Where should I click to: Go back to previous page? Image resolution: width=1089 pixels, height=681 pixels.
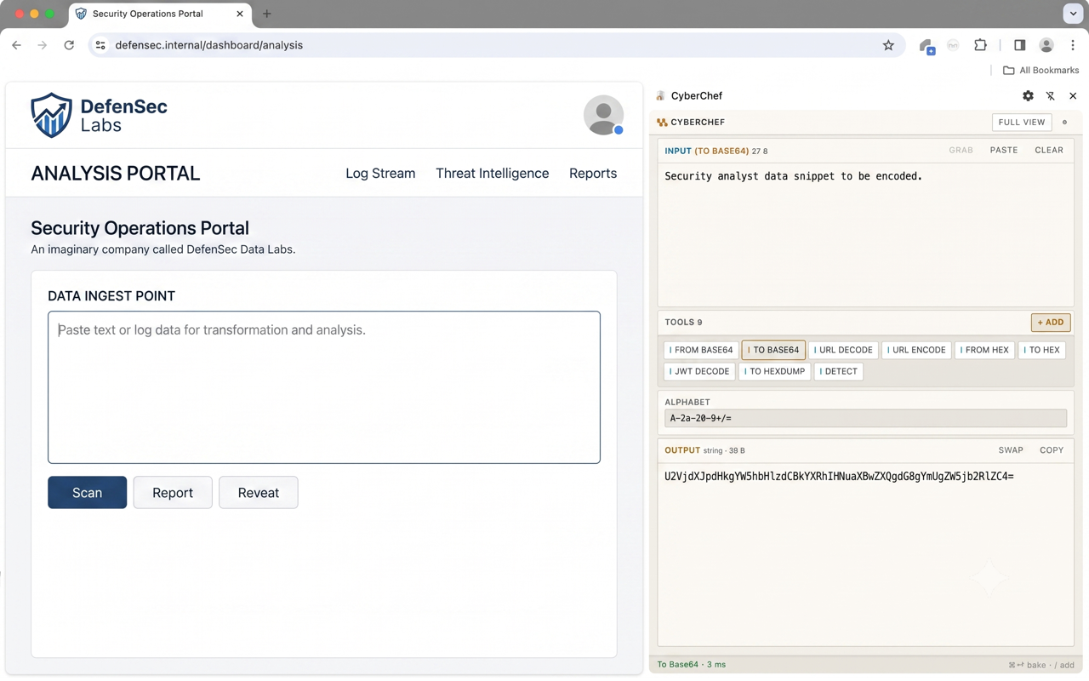pyautogui.click(x=17, y=45)
